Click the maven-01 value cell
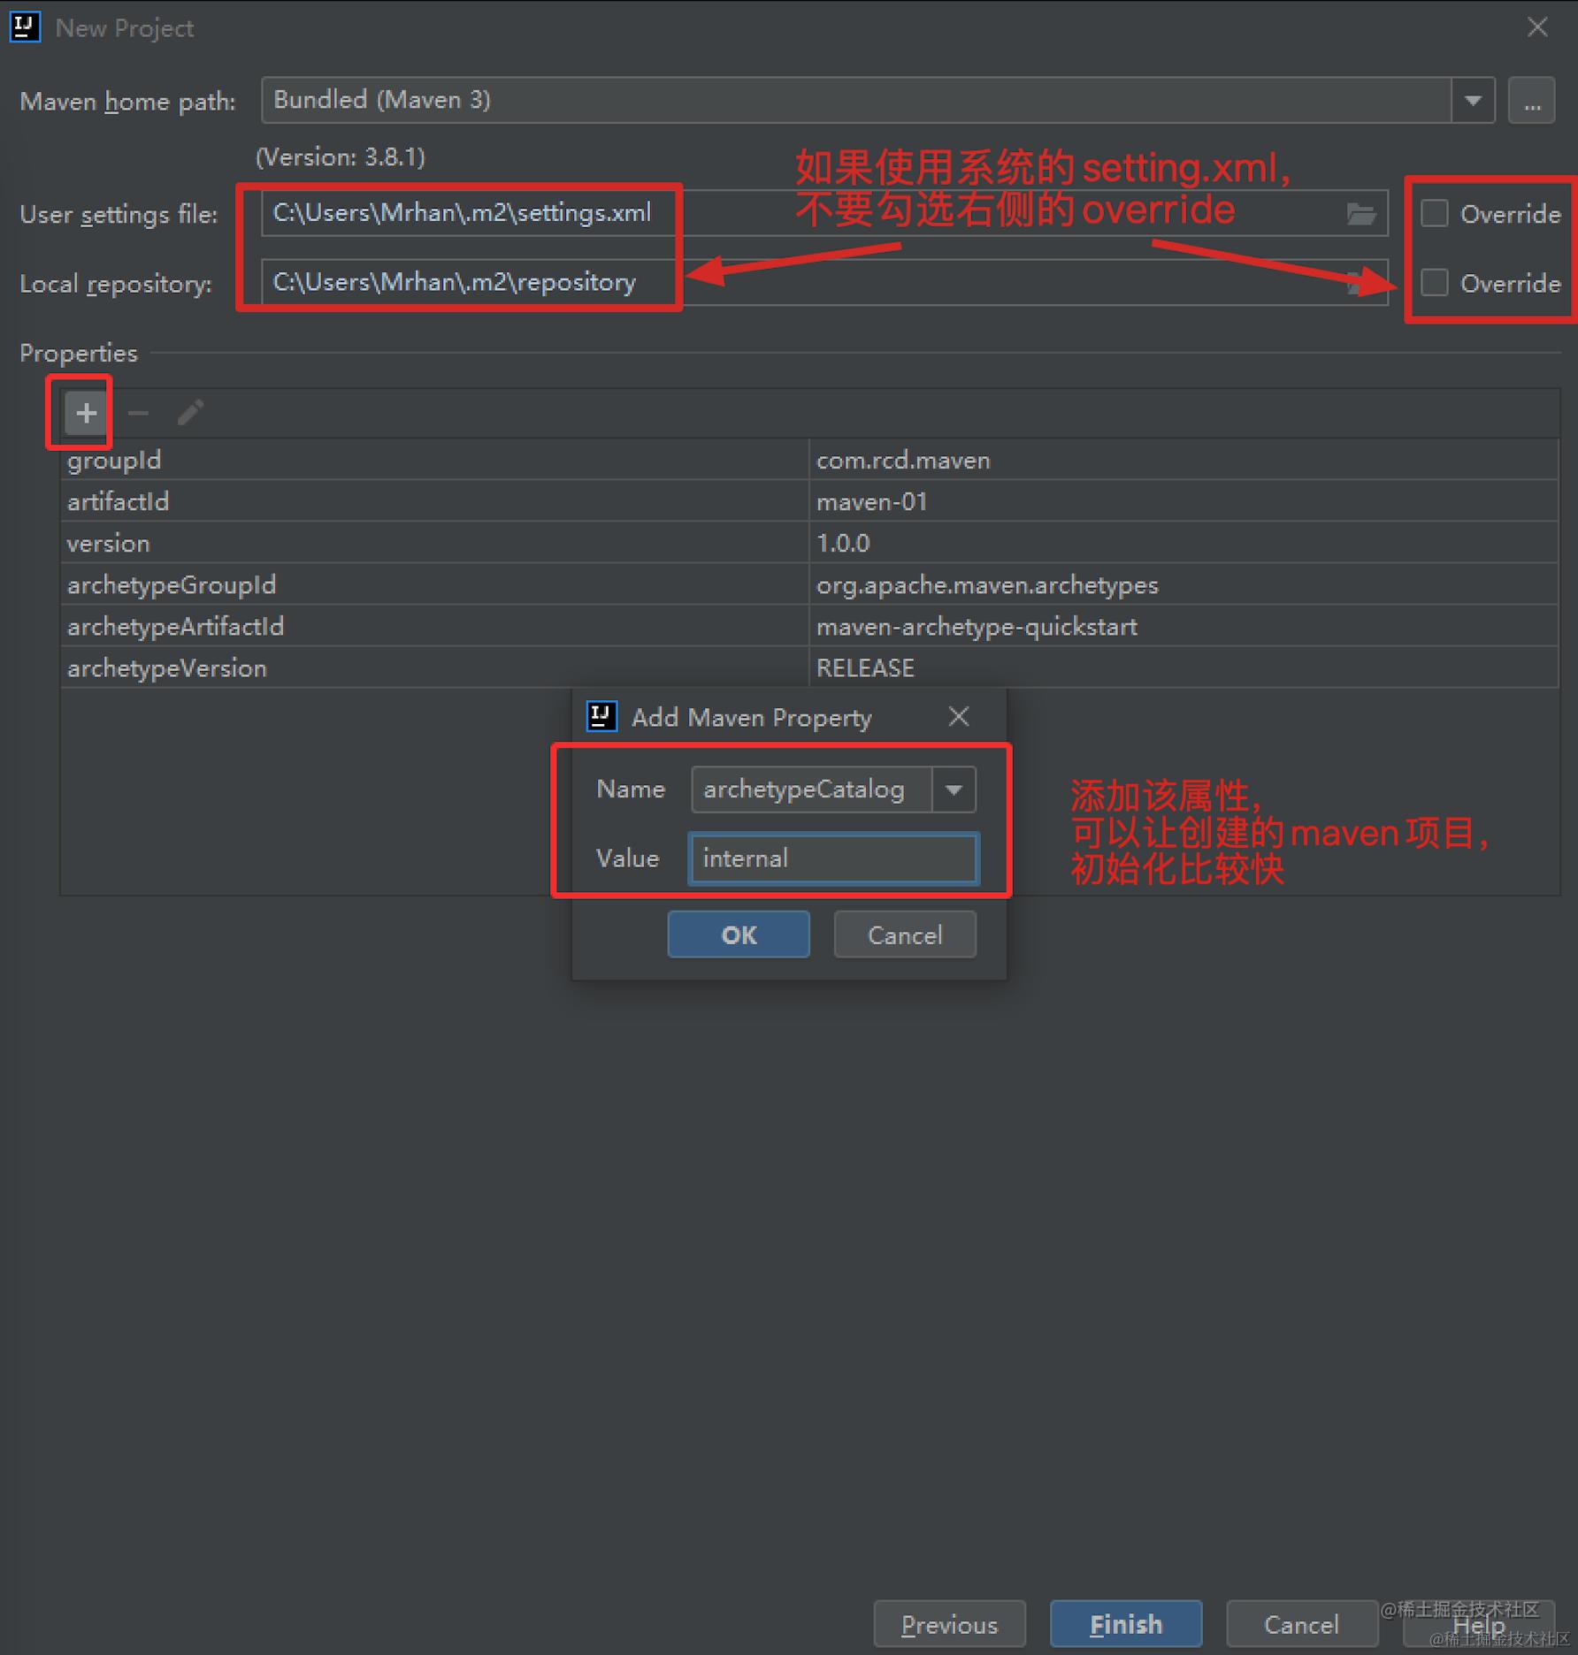Image resolution: width=1578 pixels, height=1655 pixels. point(1183,501)
